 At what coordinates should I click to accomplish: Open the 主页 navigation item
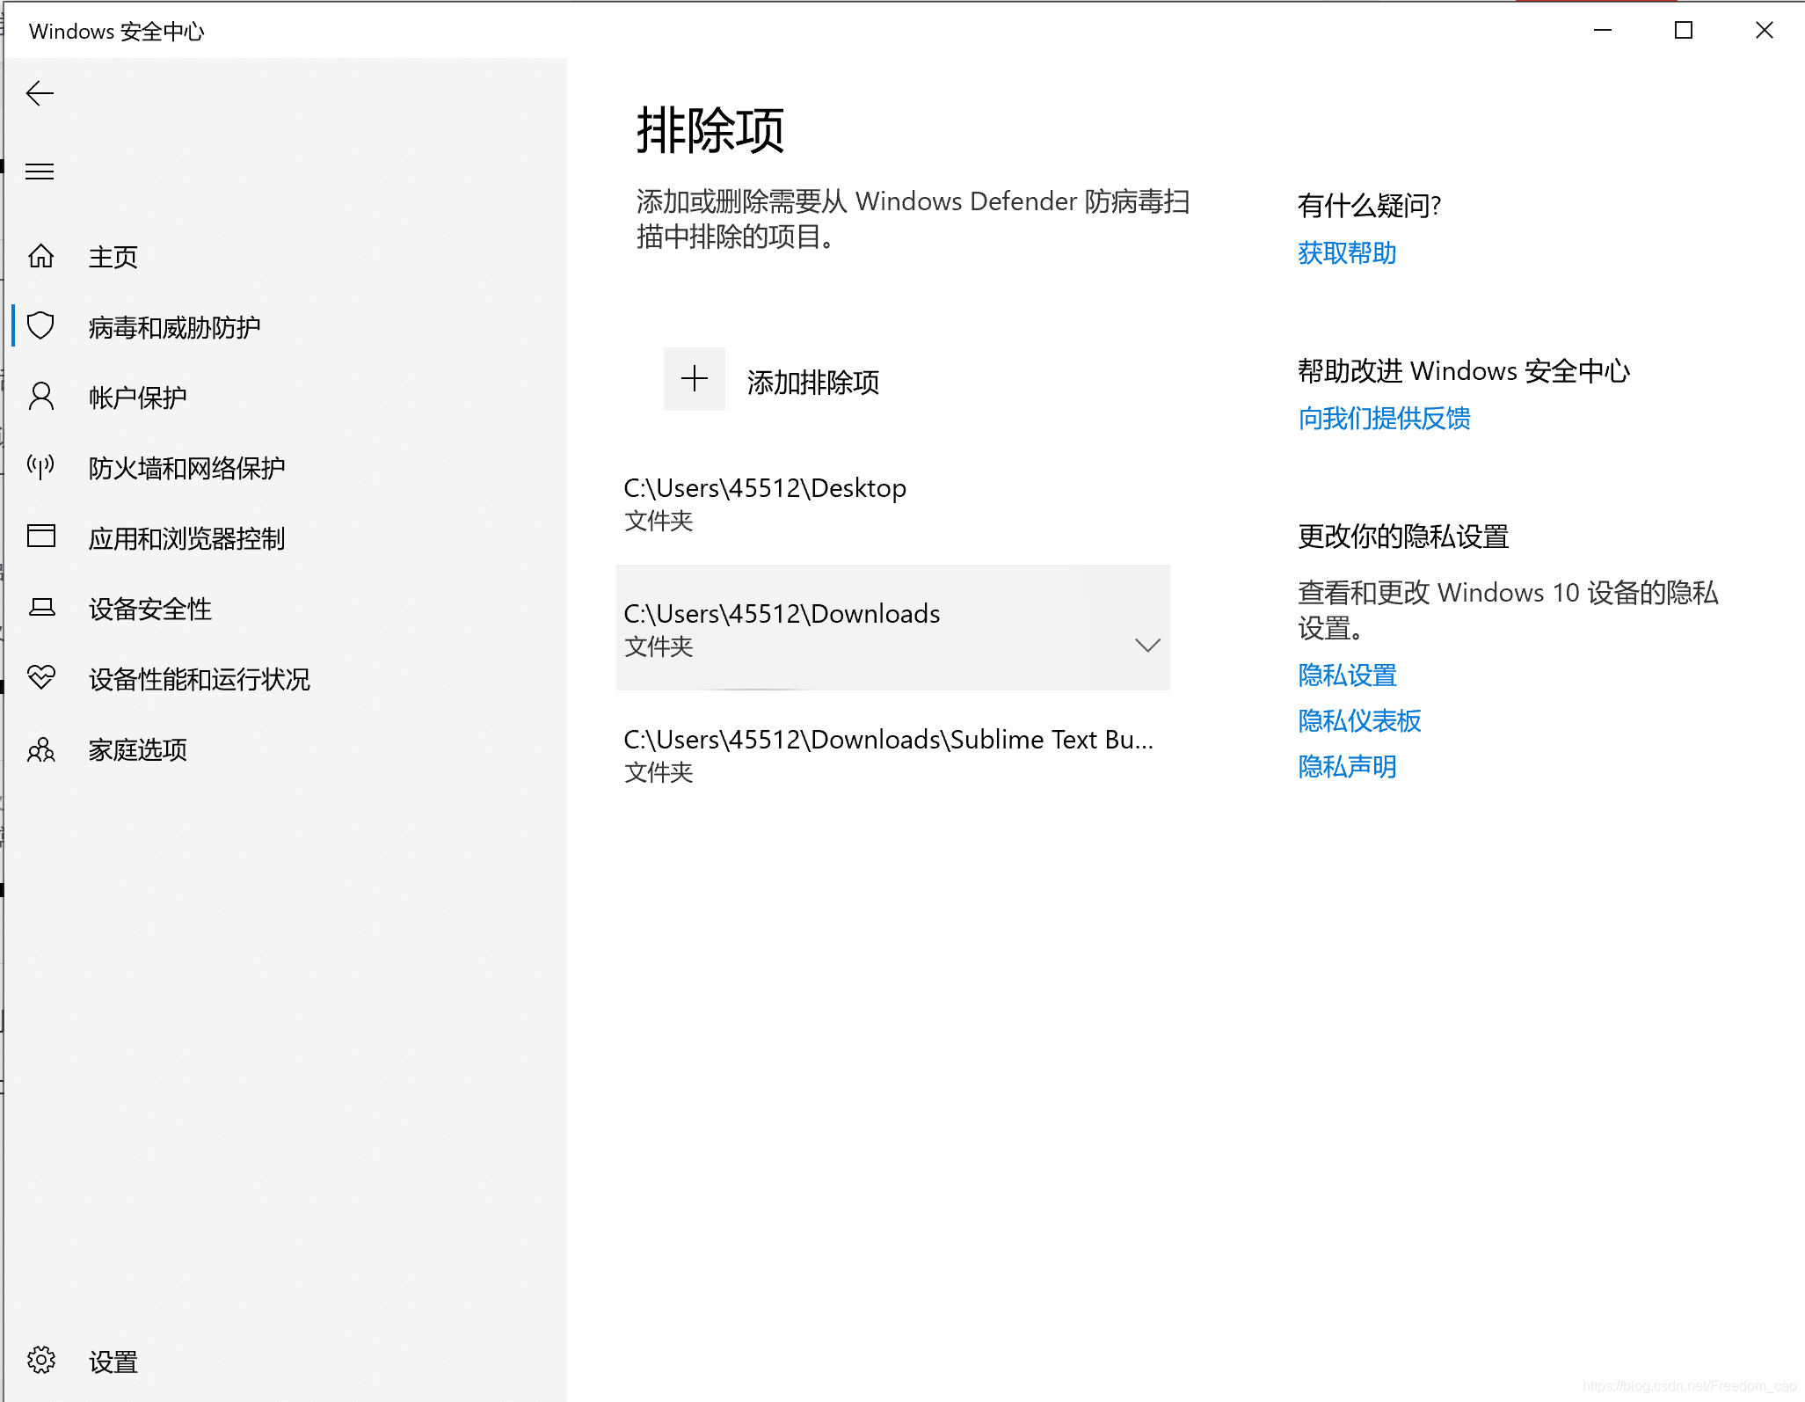[285, 257]
